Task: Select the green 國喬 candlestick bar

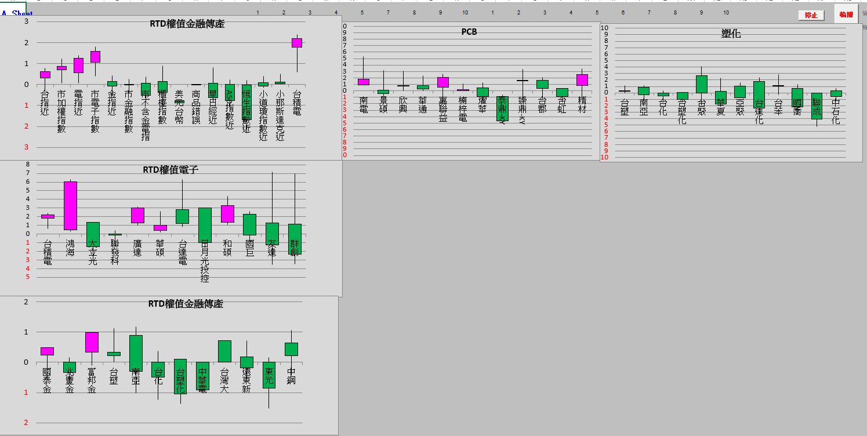Action: click(797, 98)
